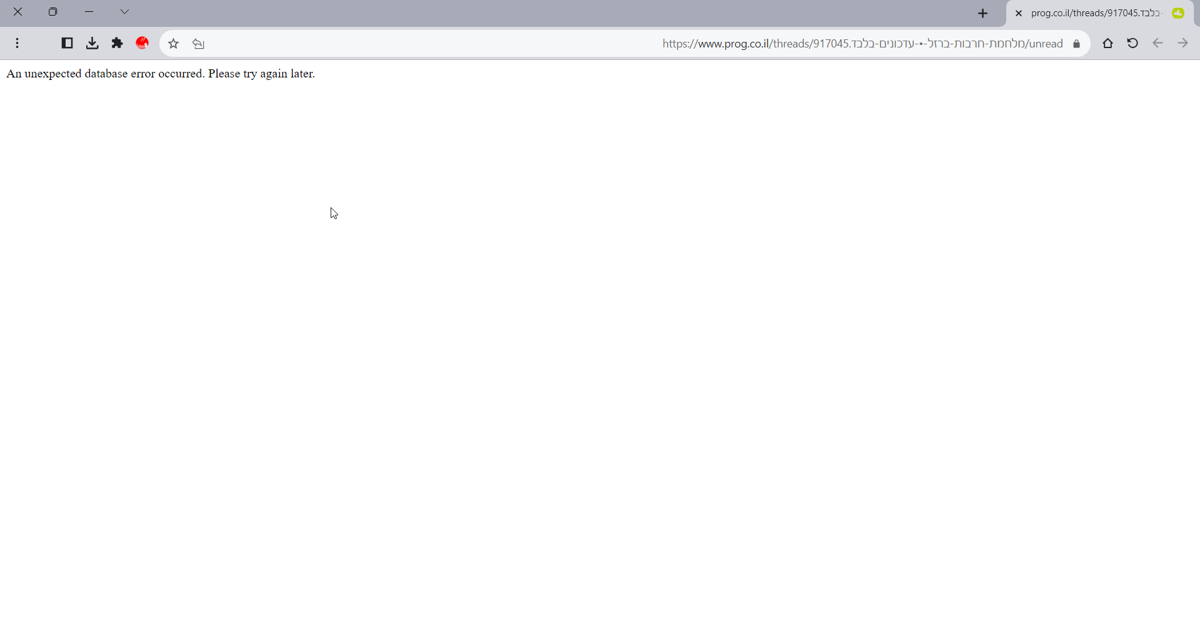This screenshot has width=1200, height=637.
Task: Open the tab search chevron dropdown
Action: pyautogui.click(x=124, y=12)
